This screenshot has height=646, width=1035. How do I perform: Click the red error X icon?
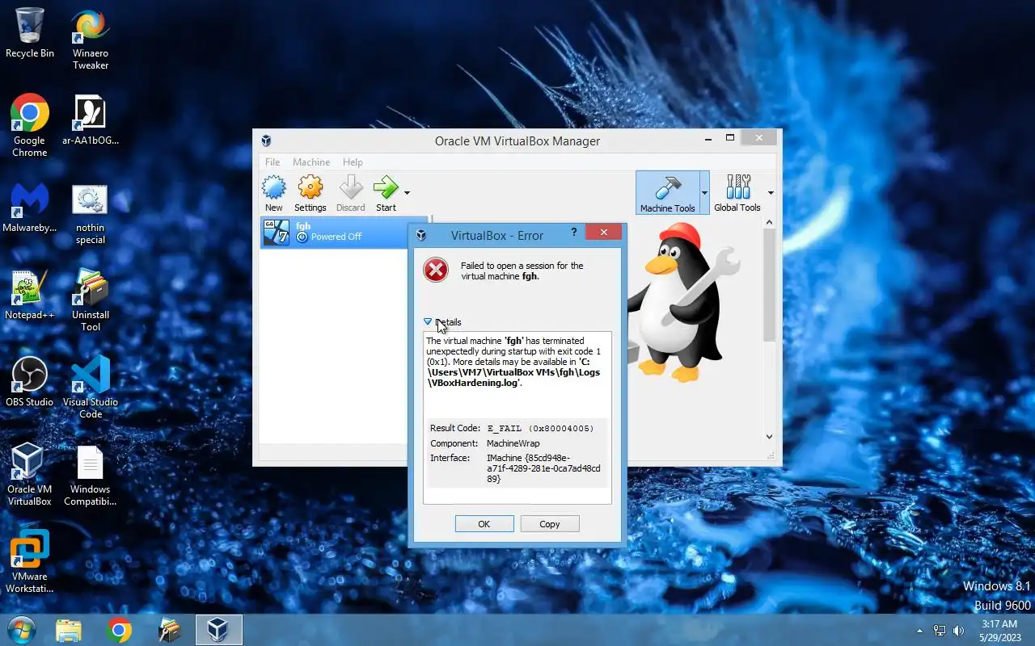436,270
